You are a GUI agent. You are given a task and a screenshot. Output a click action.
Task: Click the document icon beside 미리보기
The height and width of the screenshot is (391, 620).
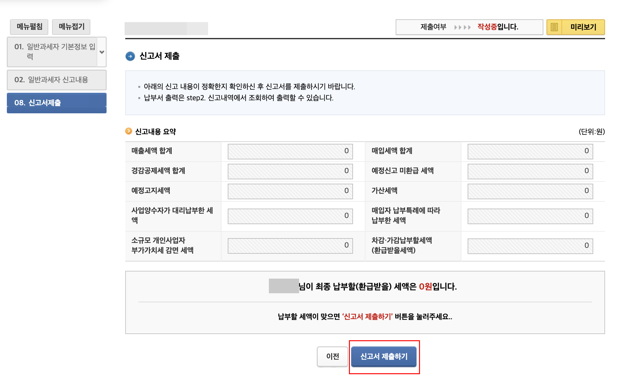point(554,27)
